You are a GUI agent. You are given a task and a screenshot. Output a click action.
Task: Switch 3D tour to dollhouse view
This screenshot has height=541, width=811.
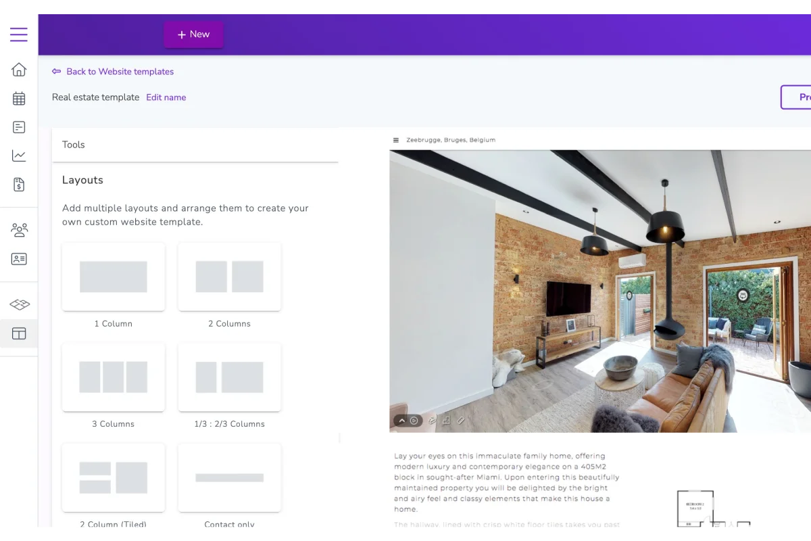point(433,421)
